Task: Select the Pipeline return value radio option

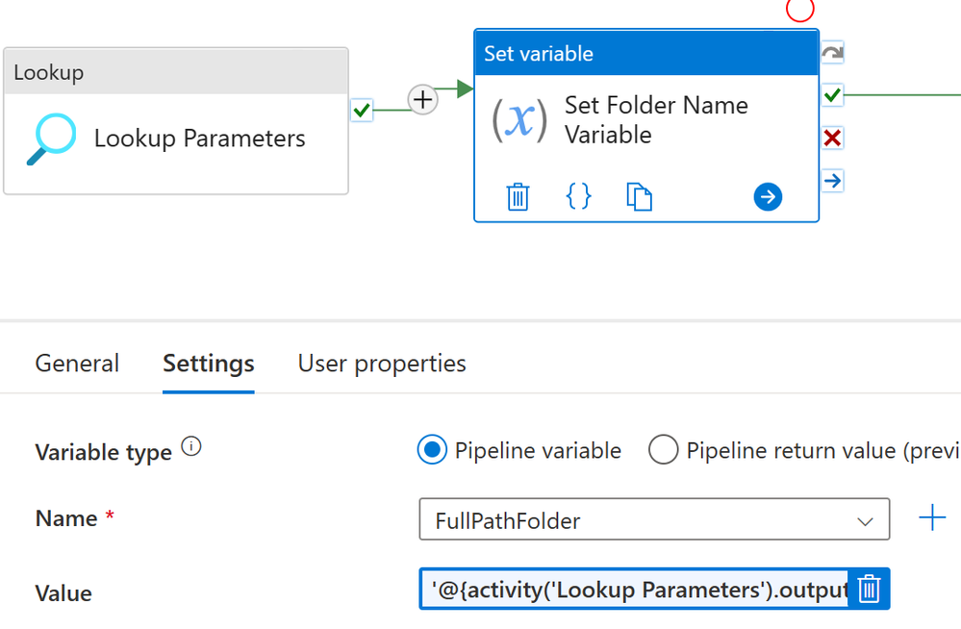Action: click(x=663, y=450)
